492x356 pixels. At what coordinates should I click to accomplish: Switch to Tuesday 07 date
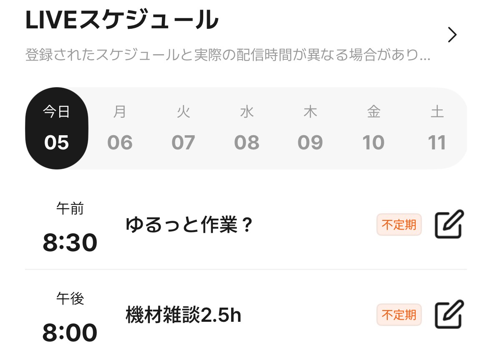tap(183, 129)
